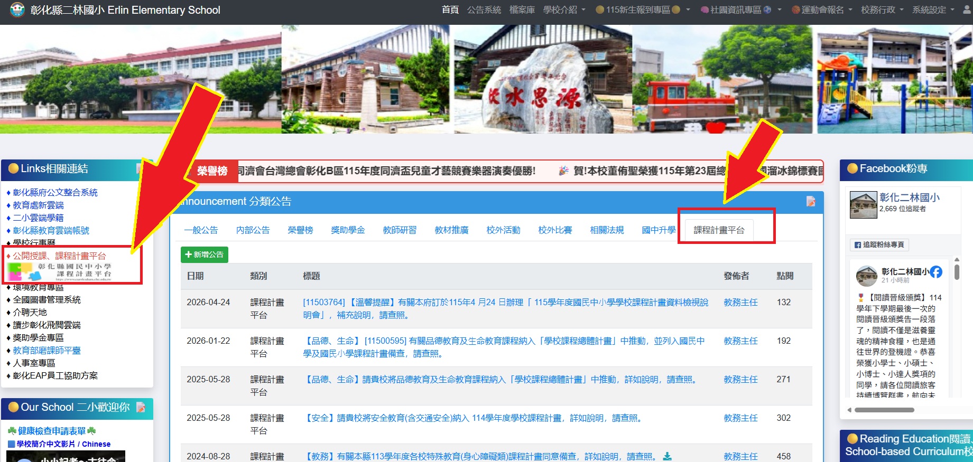Show the previous carousel slide with the left arrow
This screenshot has width=973, height=462.
coord(69,86)
